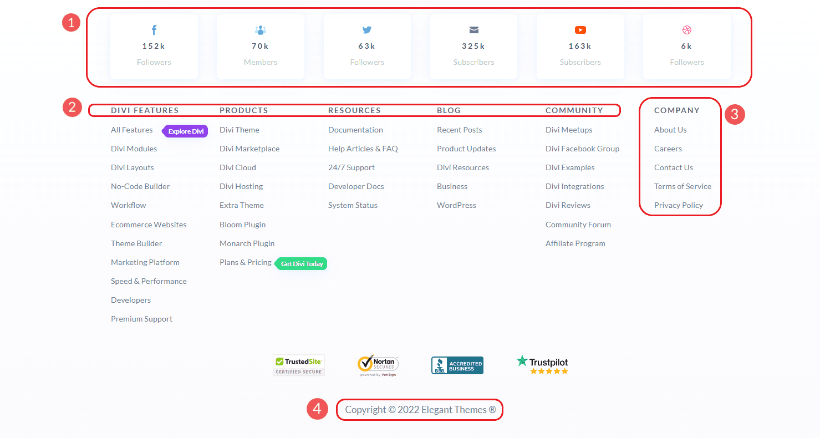Screen dimensions: 820x438
Task: Select the COMMUNITY section heading
Action: point(574,110)
